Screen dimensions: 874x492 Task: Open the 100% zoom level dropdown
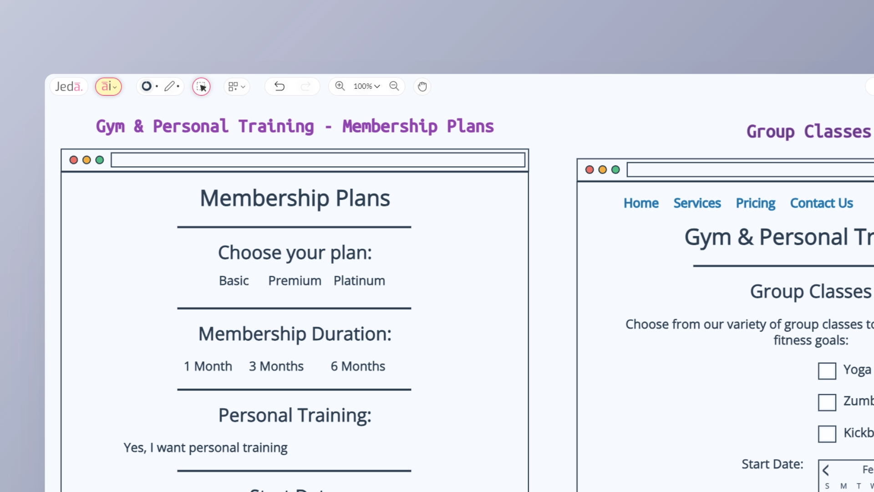click(366, 86)
